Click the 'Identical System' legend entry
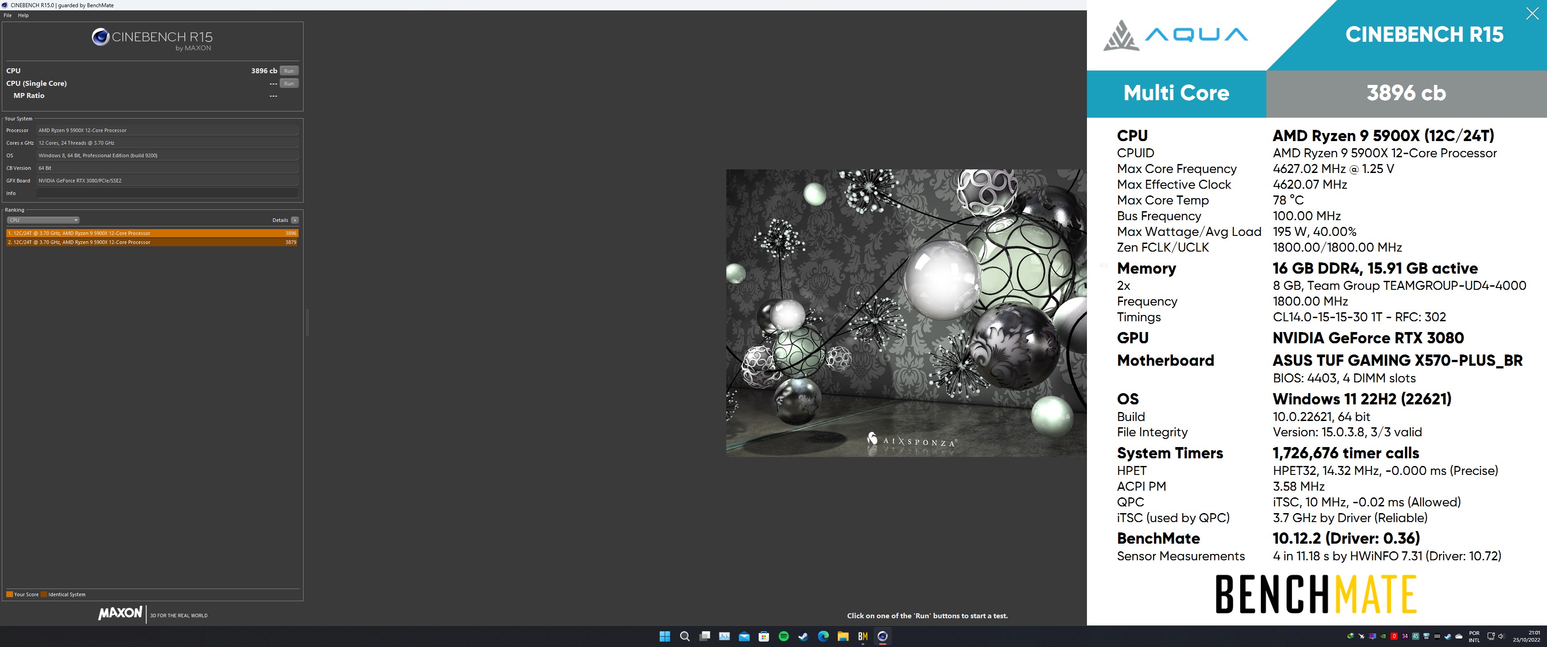 [x=63, y=595]
